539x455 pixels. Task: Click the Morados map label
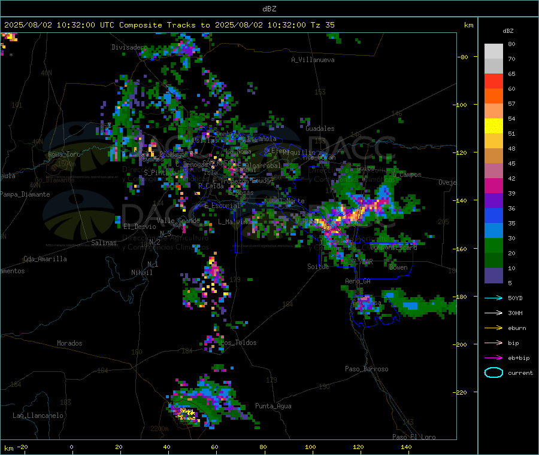(69, 343)
